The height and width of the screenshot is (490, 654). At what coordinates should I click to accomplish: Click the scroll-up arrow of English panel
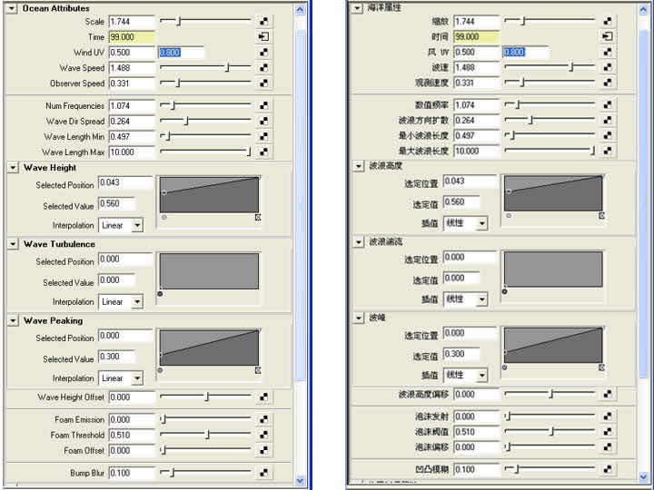coord(300,10)
